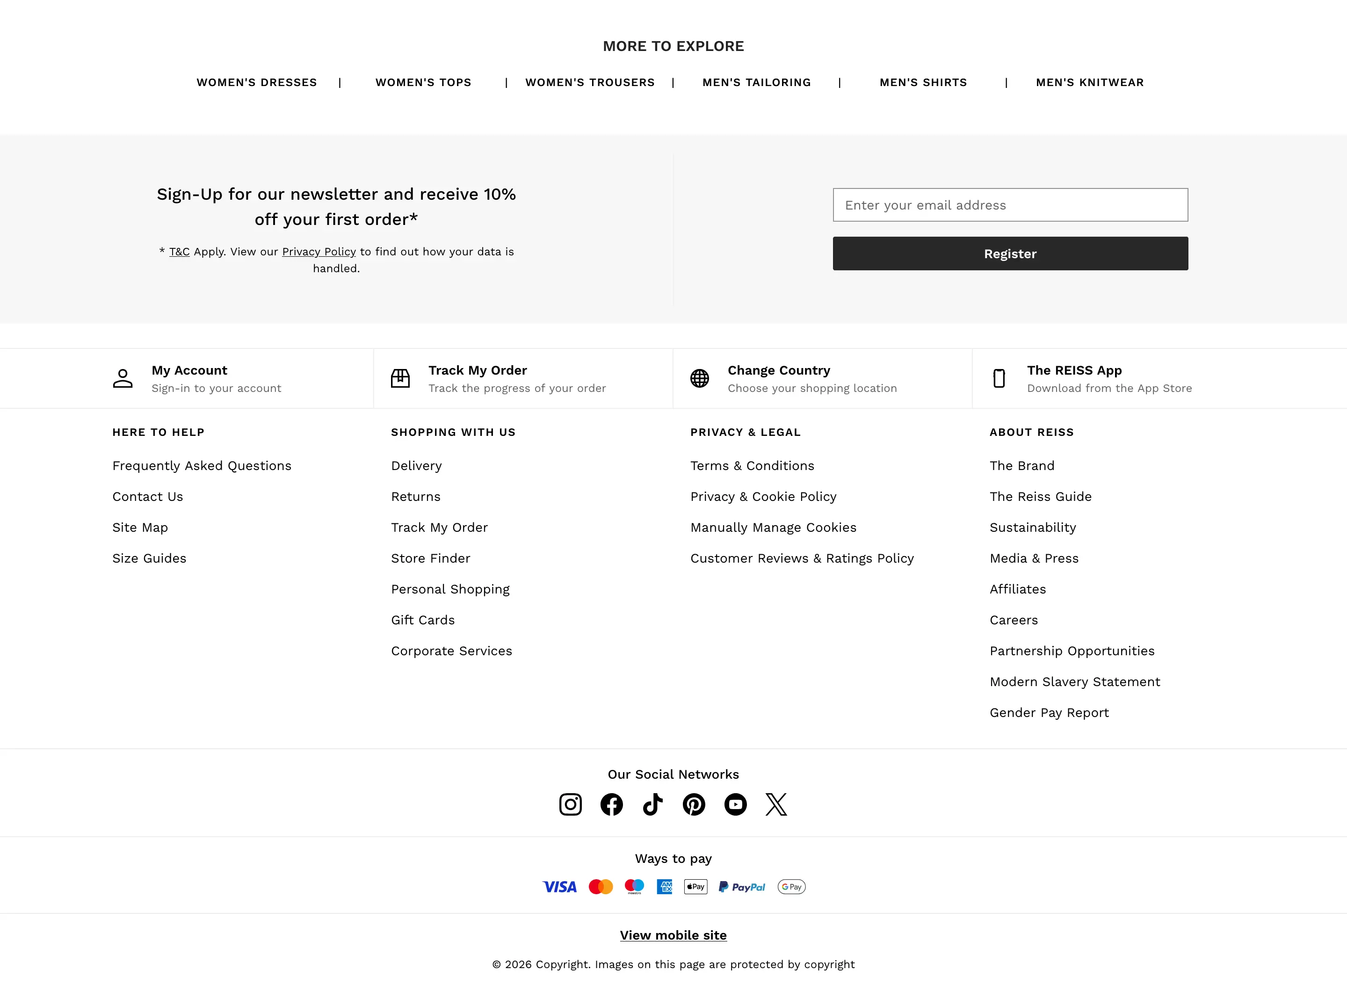The width and height of the screenshot is (1347, 984).
Task: Open Track My Order under Shopping With Us
Action: click(x=440, y=528)
